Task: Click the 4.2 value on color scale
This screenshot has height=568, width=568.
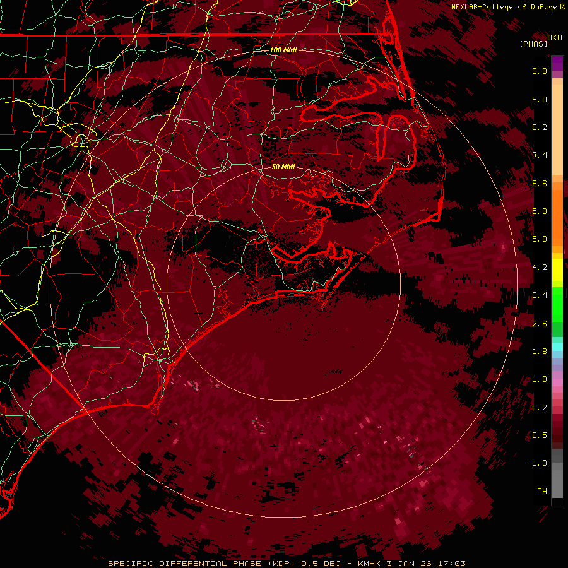Action: tap(540, 268)
